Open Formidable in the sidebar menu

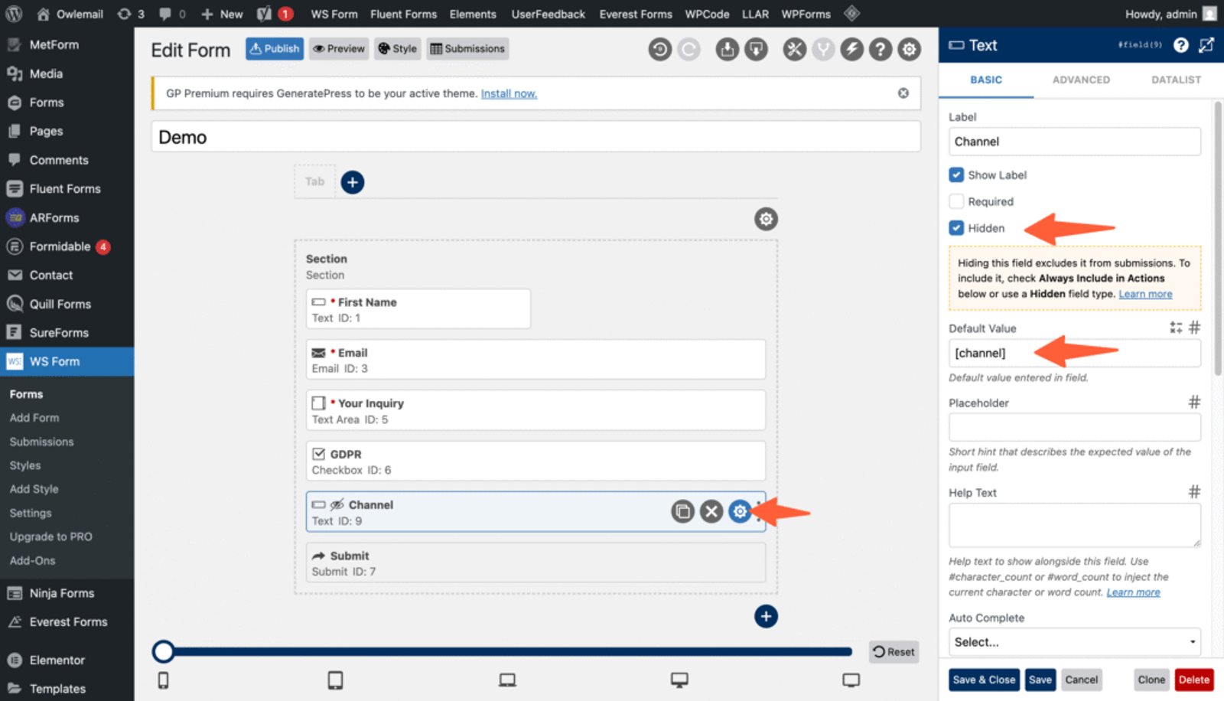pyautogui.click(x=60, y=246)
